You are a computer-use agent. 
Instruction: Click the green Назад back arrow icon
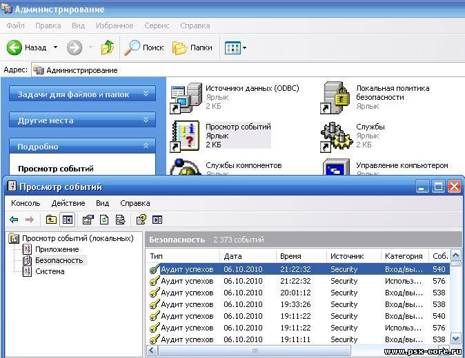coord(14,48)
